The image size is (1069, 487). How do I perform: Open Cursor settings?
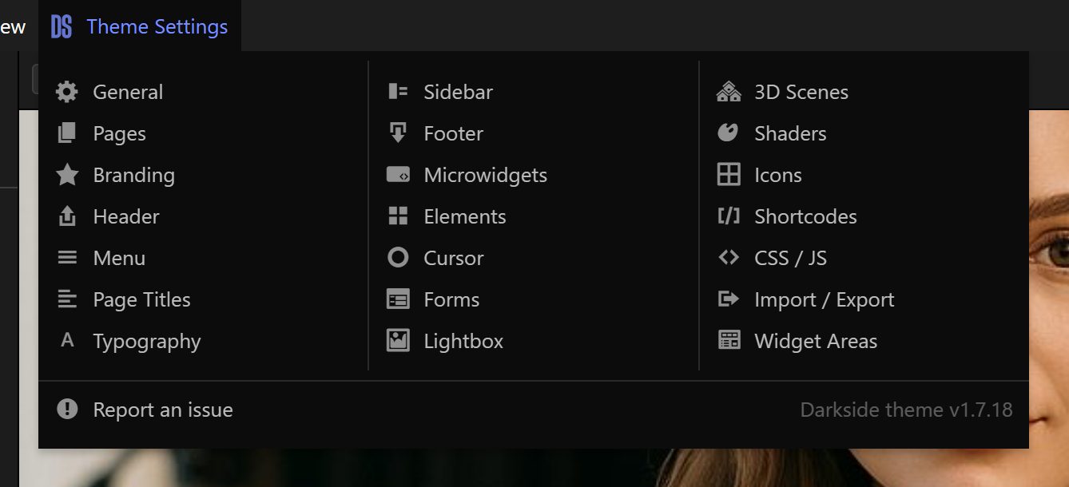[x=454, y=258]
